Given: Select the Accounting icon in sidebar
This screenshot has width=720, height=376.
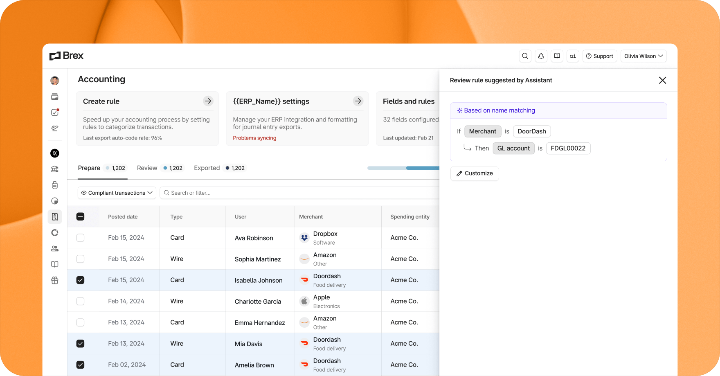Looking at the screenshot, I should [x=55, y=217].
